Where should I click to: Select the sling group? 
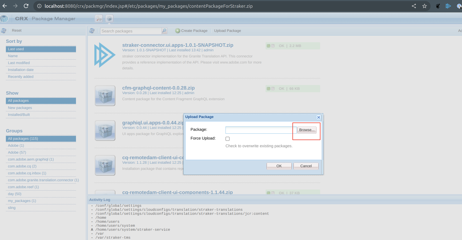tap(41, 208)
